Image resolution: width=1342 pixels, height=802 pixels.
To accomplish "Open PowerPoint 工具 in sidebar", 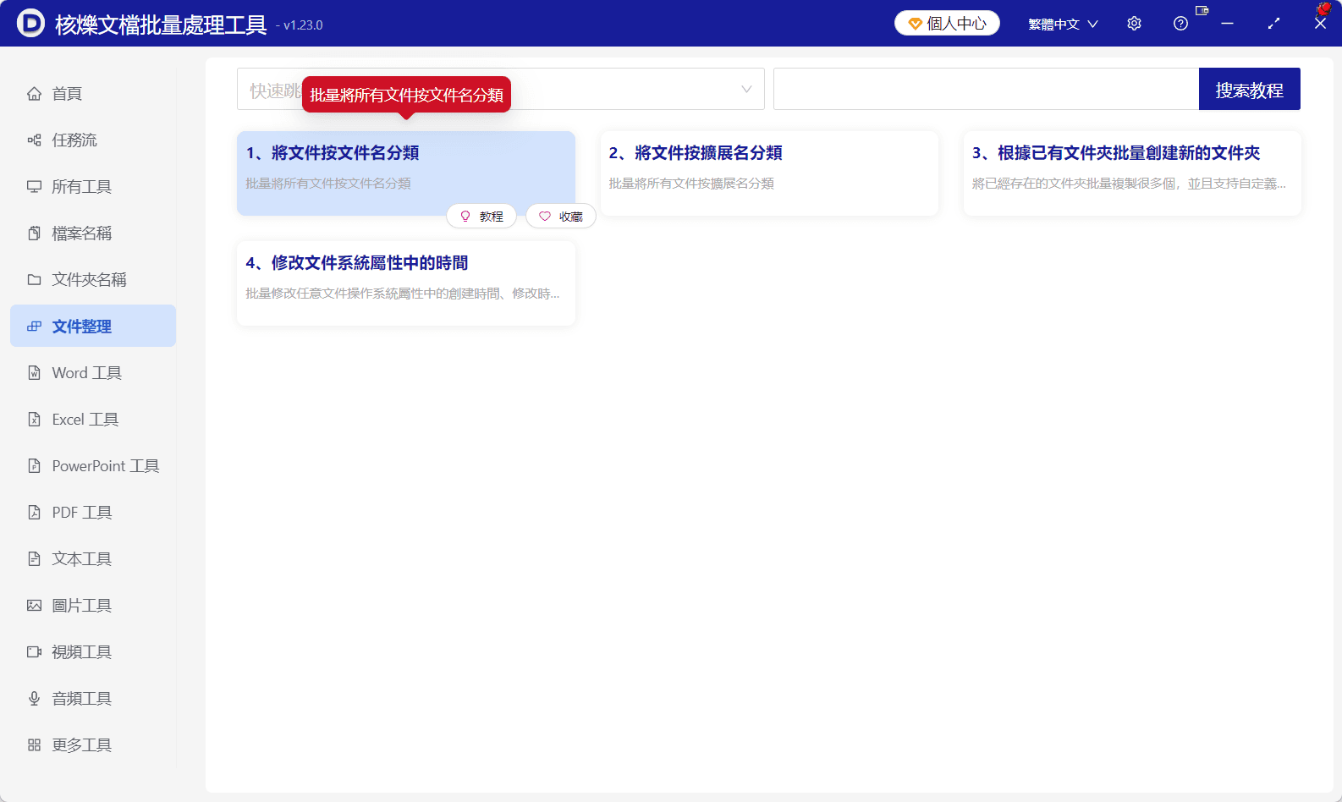I will (x=93, y=465).
